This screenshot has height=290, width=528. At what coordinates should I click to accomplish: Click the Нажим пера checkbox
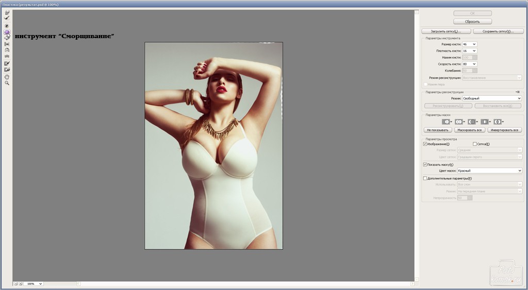pyautogui.click(x=425, y=84)
